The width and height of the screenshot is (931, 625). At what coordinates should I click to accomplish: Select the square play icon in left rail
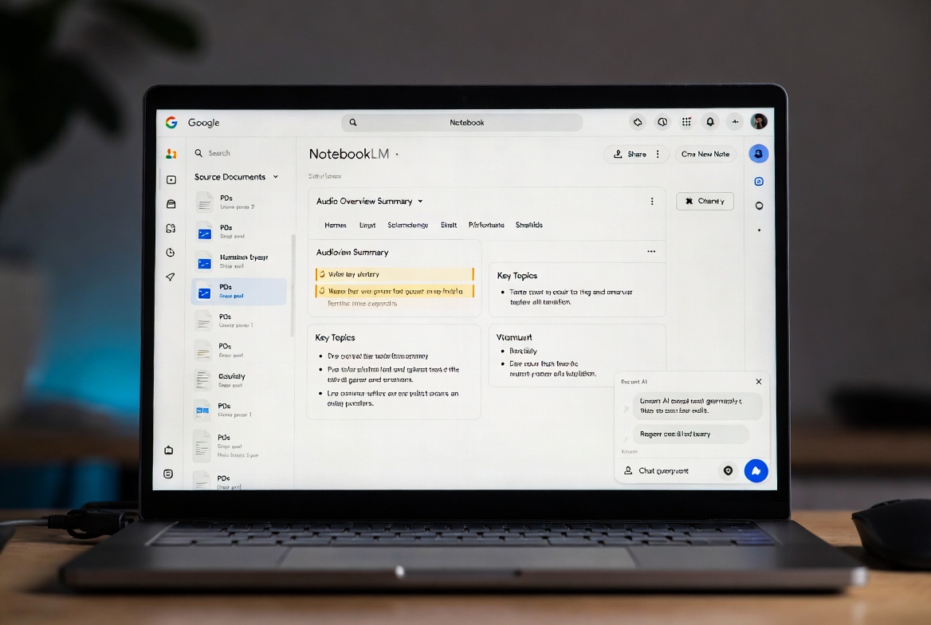[171, 179]
